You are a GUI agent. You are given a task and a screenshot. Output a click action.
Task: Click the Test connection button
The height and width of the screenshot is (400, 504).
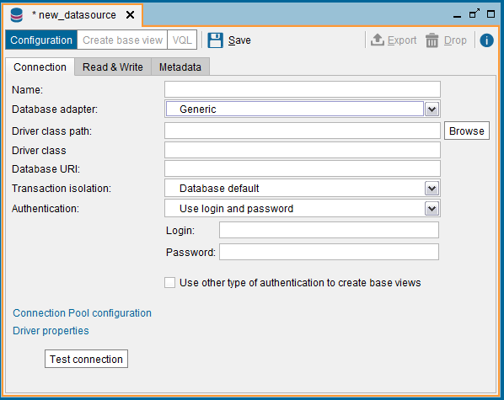click(86, 359)
